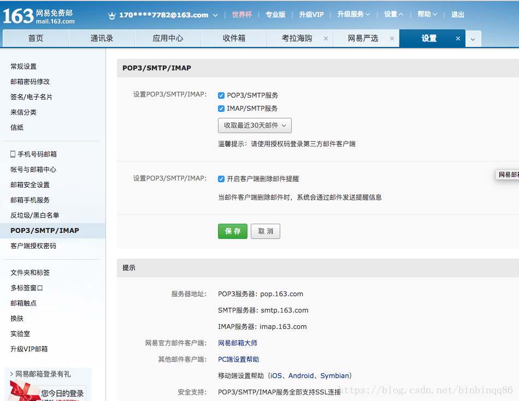The height and width of the screenshot is (401, 519).
Task: Open the 应用中心 tab
Action: click(x=168, y=38)
